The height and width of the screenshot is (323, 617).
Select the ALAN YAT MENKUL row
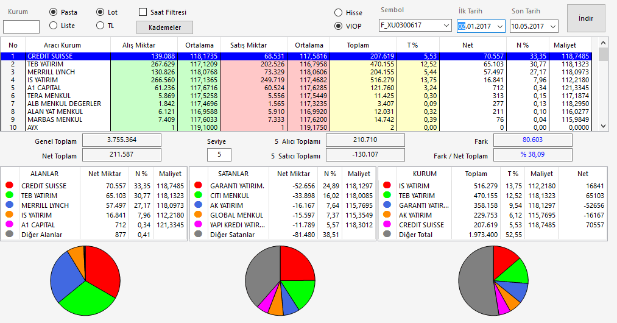point(296,112)
